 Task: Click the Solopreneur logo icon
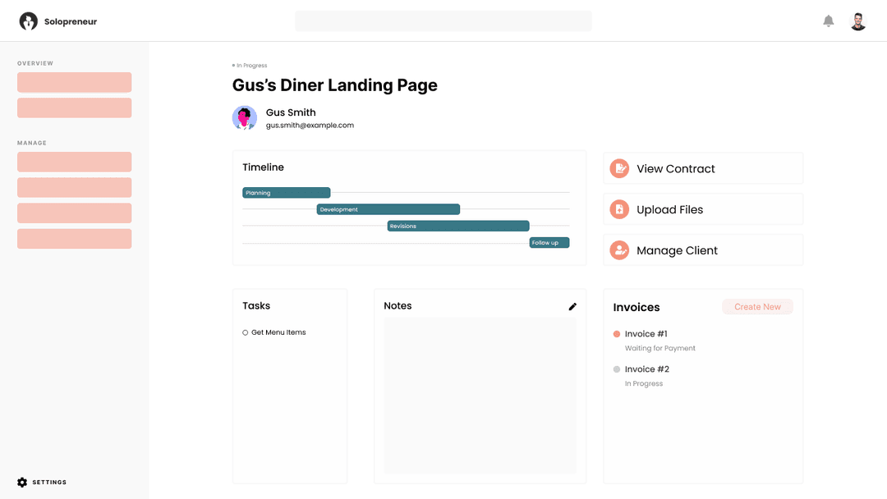(29, 21)
